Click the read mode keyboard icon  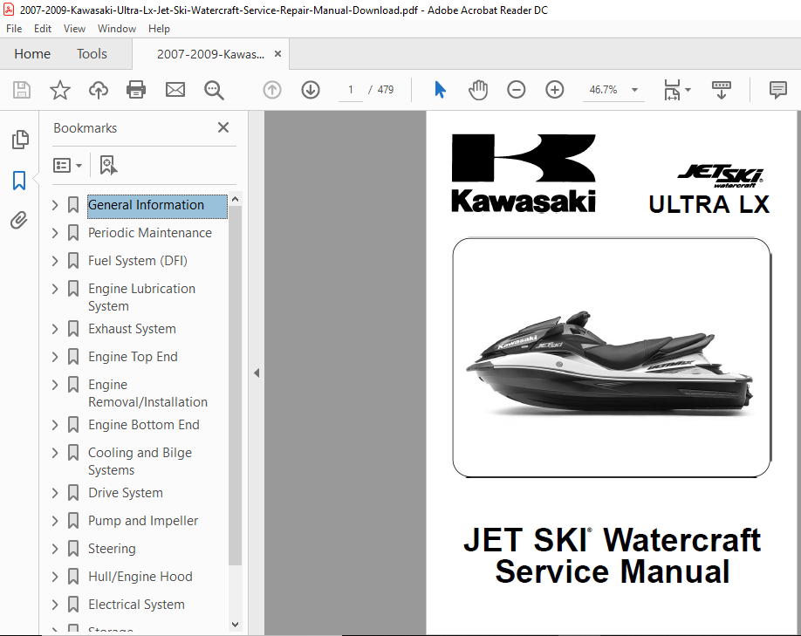click(722, 90)
